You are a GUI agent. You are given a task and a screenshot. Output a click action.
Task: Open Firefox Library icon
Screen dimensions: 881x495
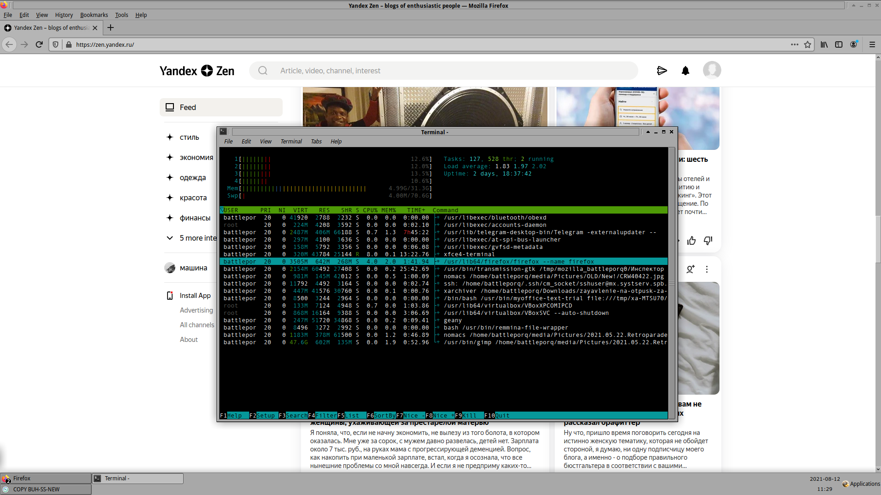[x=824, y=44]
